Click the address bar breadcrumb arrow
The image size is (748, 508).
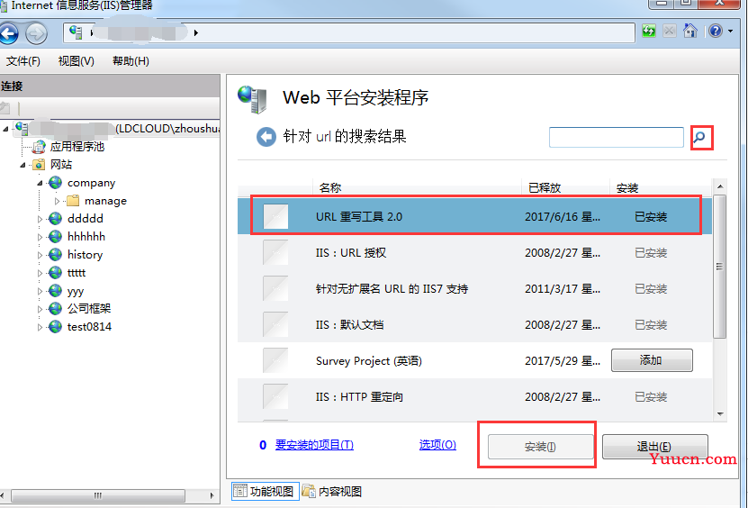[x=195, y=33]
